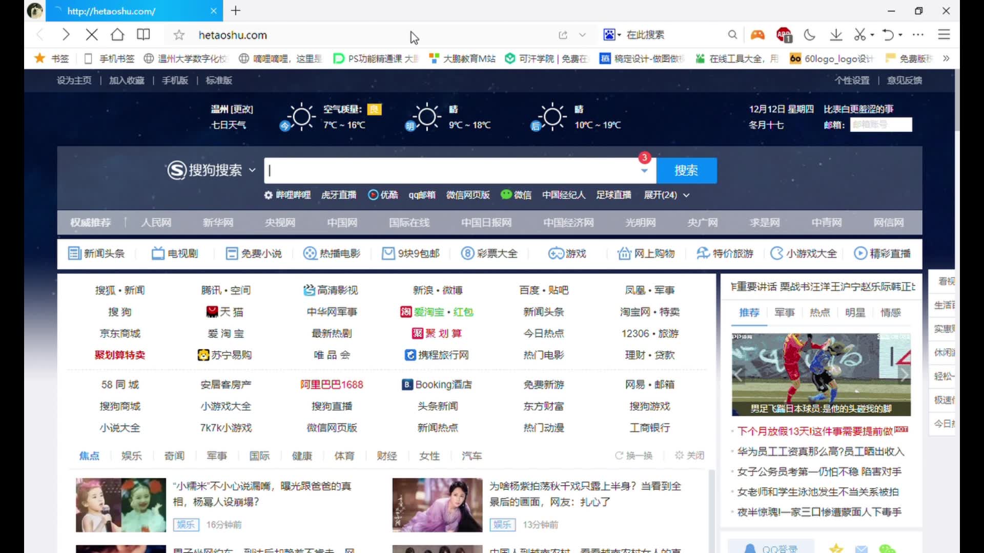Toggle night mode moon icon
Screen dimensions: 984x553
[x=810, y=35]
